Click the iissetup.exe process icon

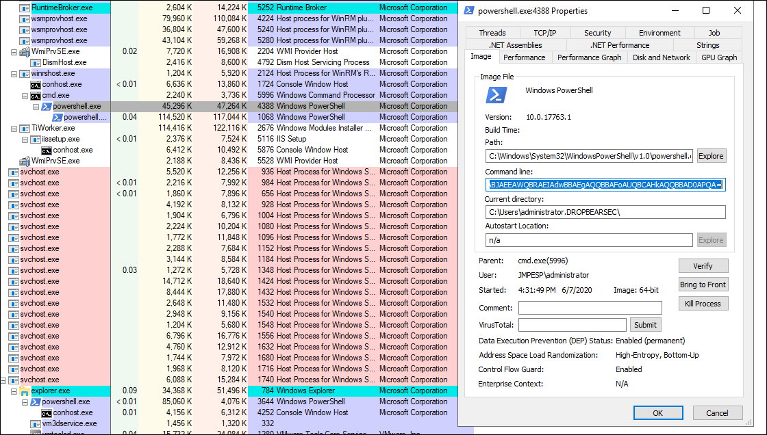coord(36,140)
